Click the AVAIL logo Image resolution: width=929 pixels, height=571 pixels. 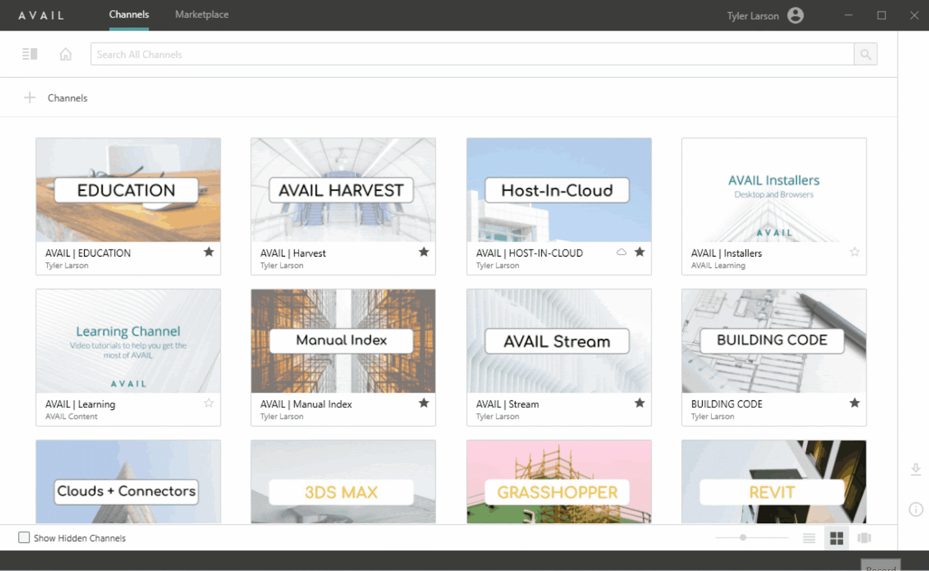(41, 16)
